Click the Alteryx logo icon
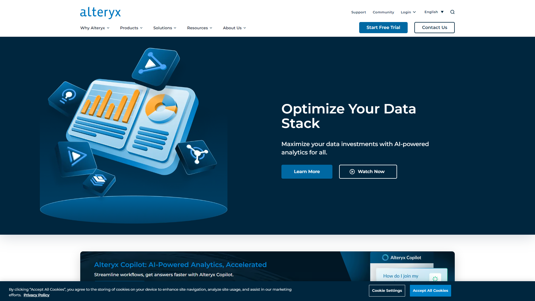The width and height of the screenshot is (535, 301). (x=100, y=13)
